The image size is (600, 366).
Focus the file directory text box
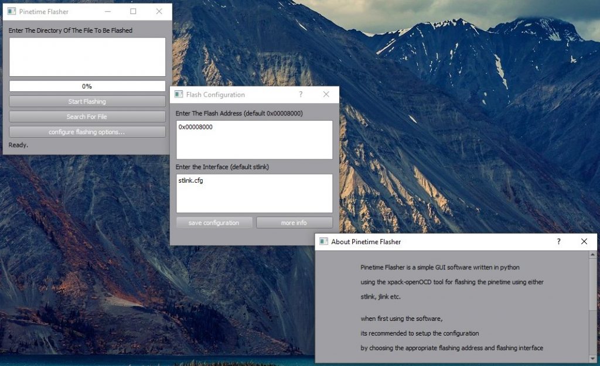[87, 57]
